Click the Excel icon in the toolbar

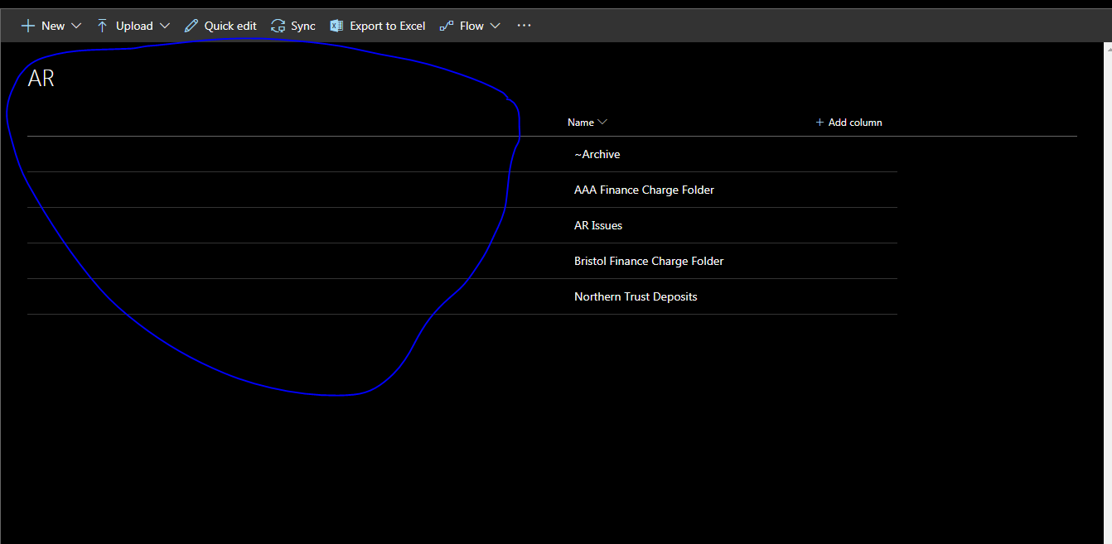tap(336, 26)
